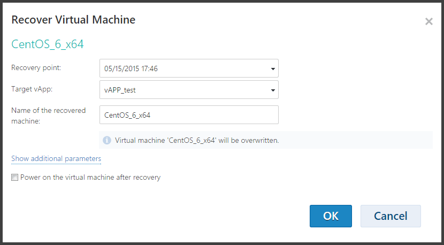Place cursor after CentOS_6_x64 text in name box
The width and height of the screenshot is (444, 245).
point(151,115)
